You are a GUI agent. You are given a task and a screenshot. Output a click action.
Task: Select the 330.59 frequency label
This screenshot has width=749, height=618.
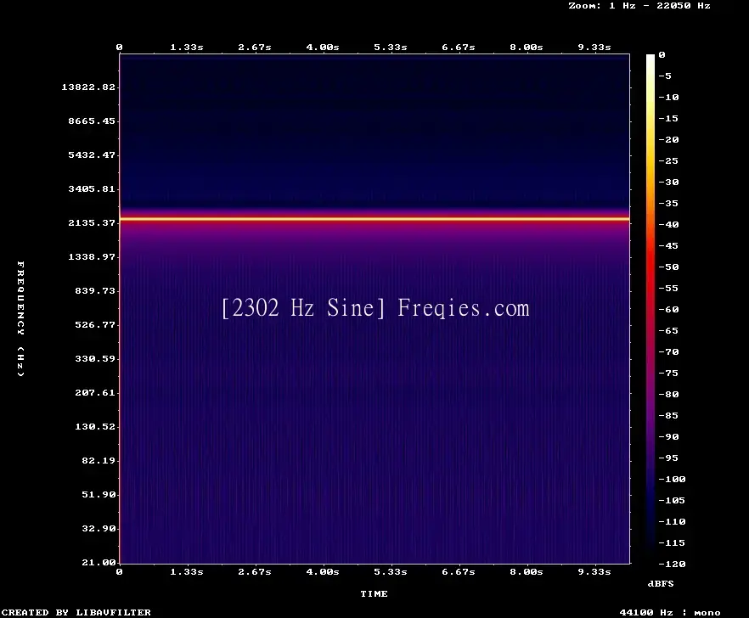coord(95,358)
